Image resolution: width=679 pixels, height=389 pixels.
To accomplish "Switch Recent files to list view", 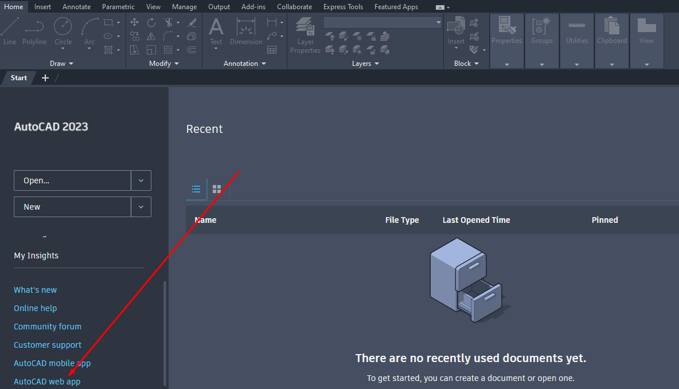I will click(196, 189).
